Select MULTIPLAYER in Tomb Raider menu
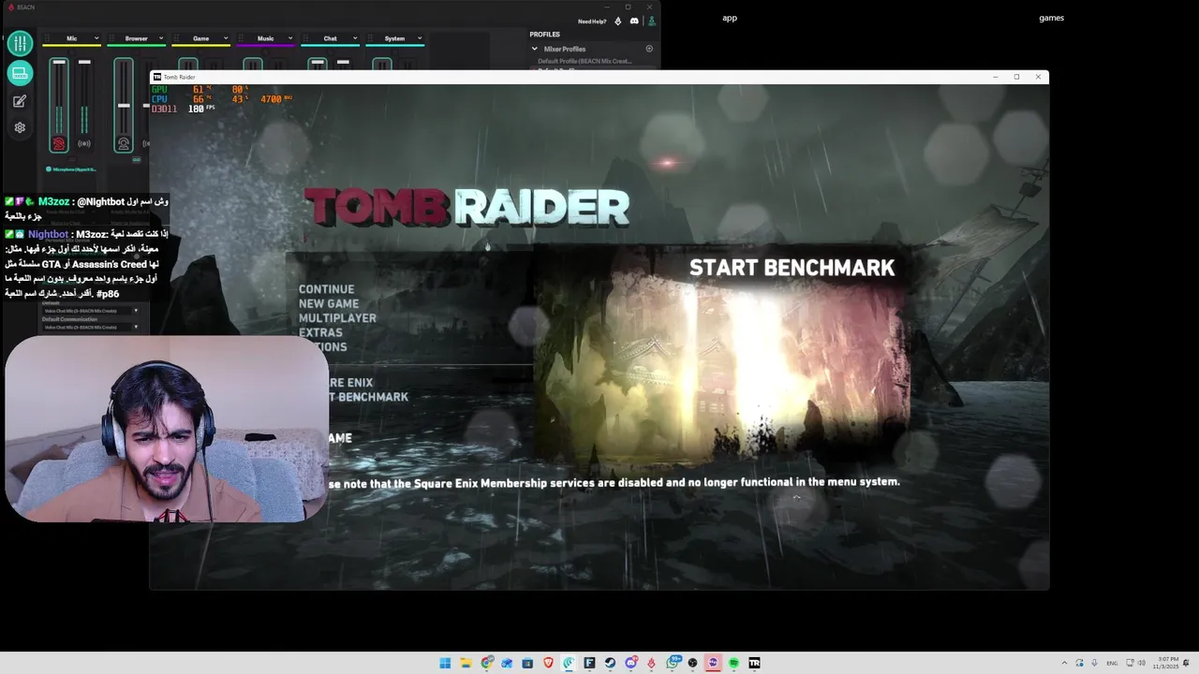This screenshot has width=1199, height=674. coord(337,318)
